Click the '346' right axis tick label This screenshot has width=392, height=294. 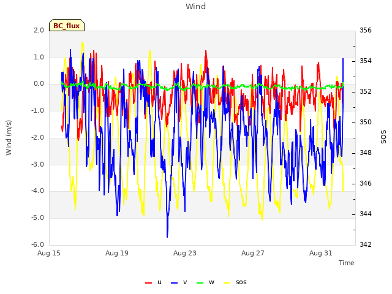point(366,183)
